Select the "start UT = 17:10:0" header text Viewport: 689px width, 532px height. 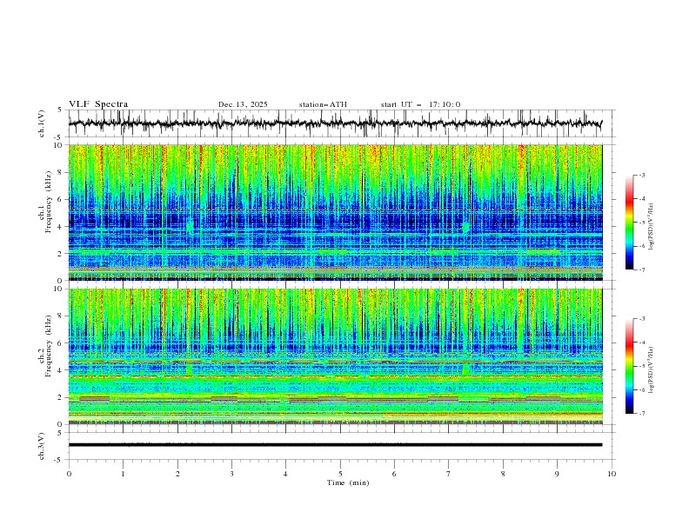pyautogui.click(x=420, y=104)
